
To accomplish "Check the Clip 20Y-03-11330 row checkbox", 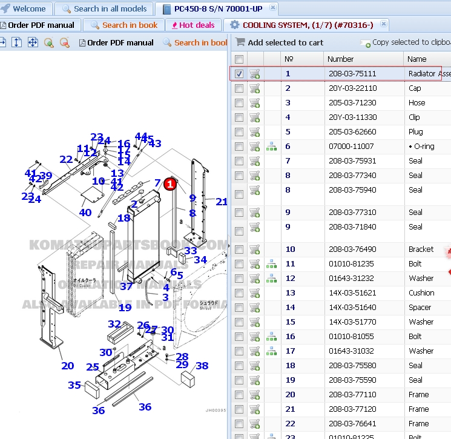I will [x=239, y=117].
